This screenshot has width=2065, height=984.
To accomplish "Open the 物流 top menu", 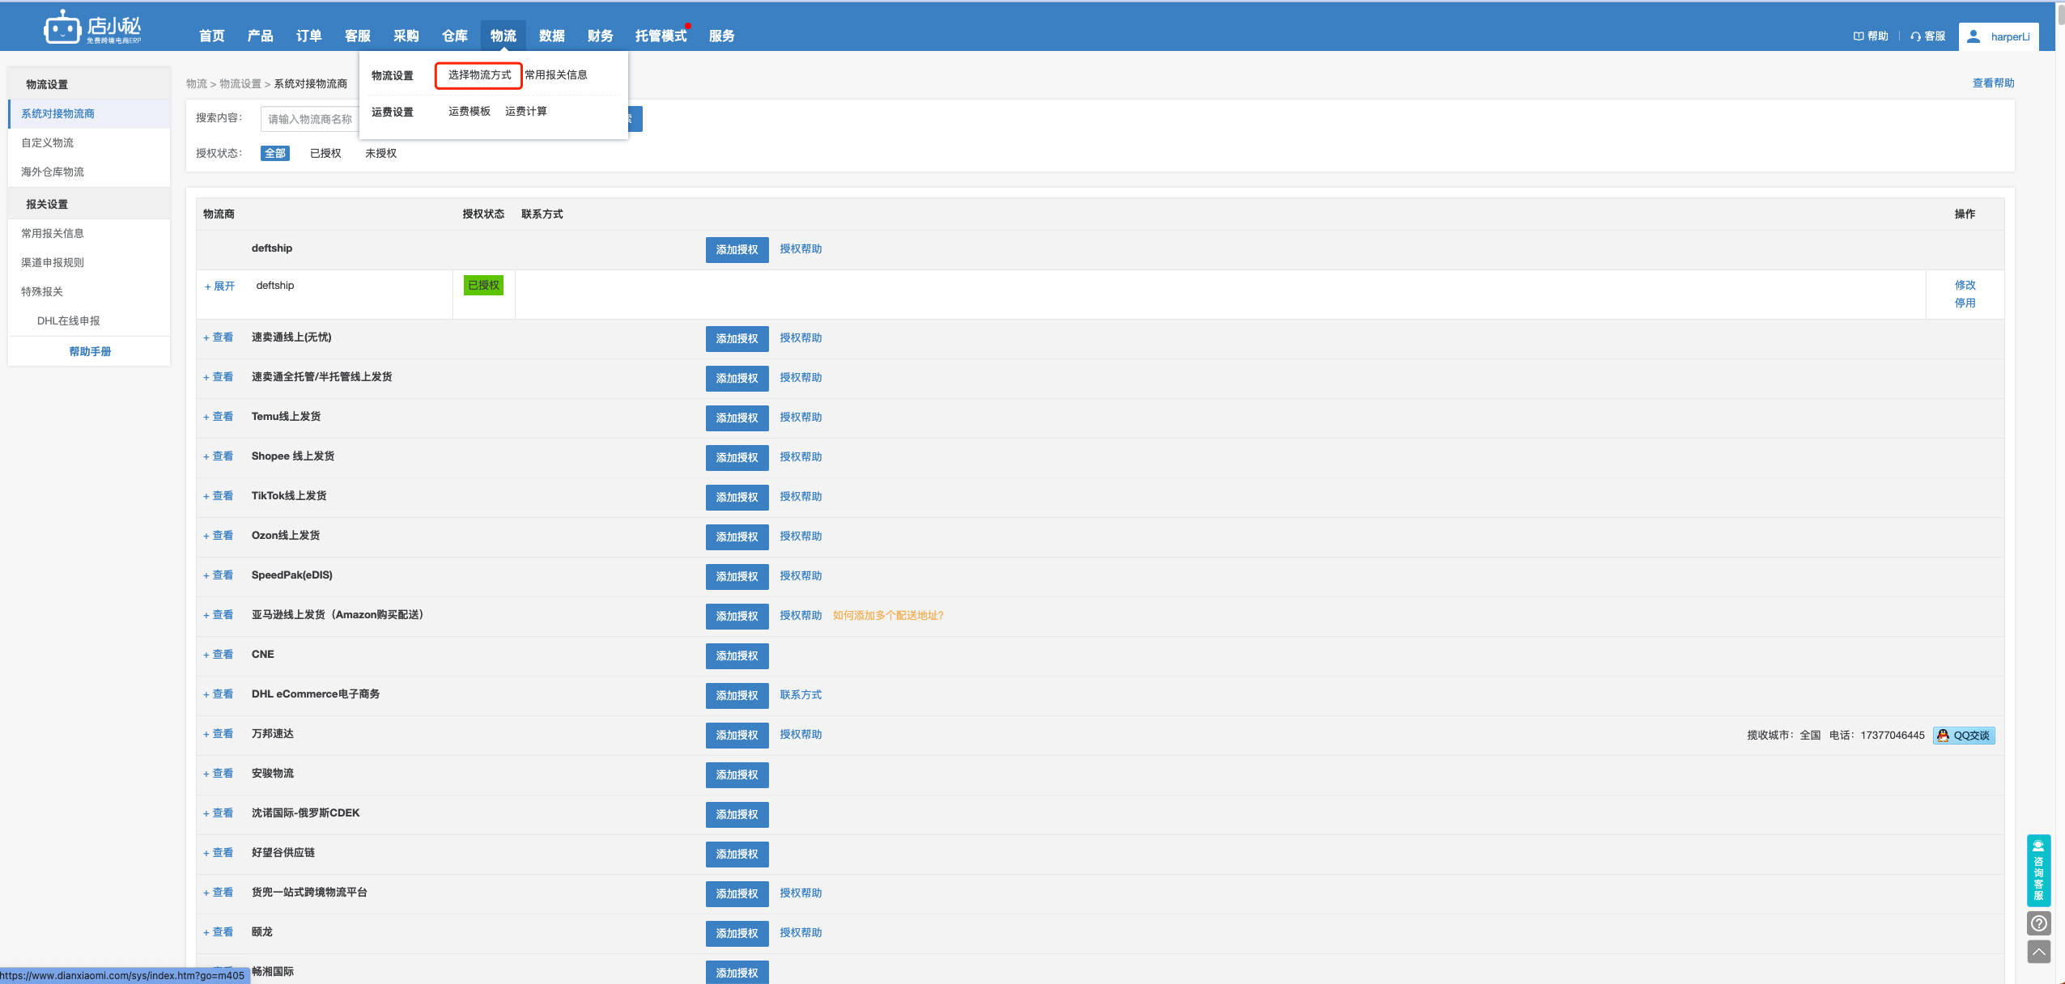I will click(503, 36).
